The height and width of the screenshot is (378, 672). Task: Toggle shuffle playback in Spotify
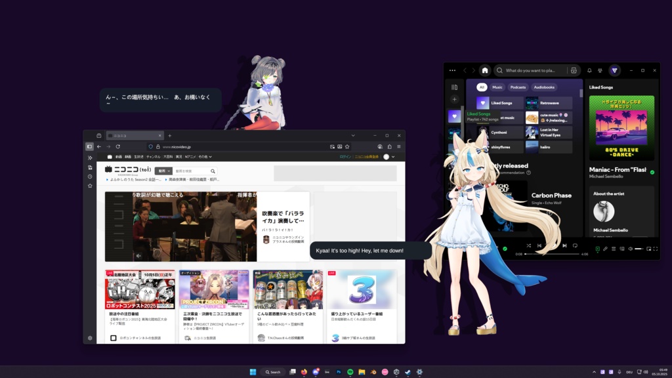click(x=529, y=245)
